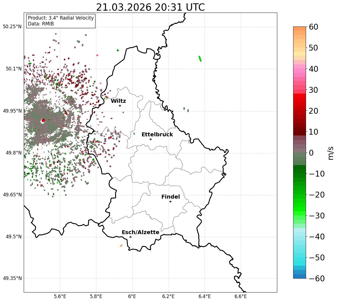Screen dimensions: 337x302
Task: Click the bright green -30 m/s colorbar band
Action: click(x=300, y=213)
